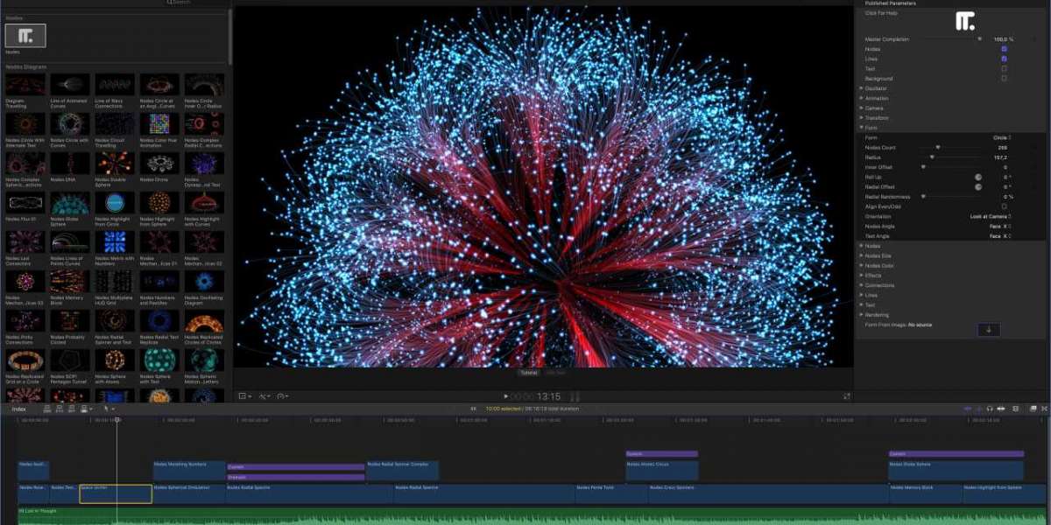Select Nodes Matrix with Numbers preset
This screenshot has width=1051, height=525.
point(115,242)
